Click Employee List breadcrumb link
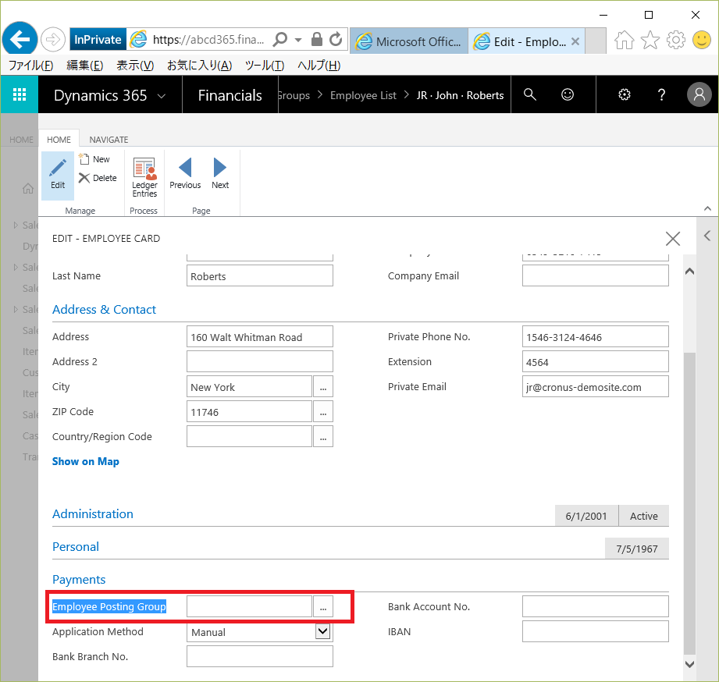 (363, 95)
